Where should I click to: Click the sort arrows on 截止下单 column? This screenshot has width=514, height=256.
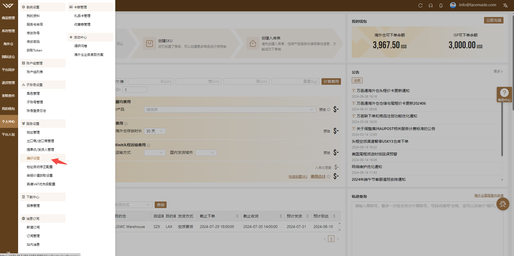237,216
